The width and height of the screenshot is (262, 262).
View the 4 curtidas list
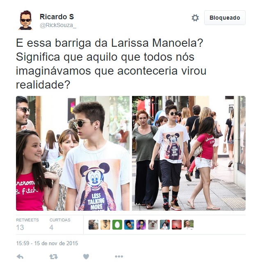[x=60, y=225]
